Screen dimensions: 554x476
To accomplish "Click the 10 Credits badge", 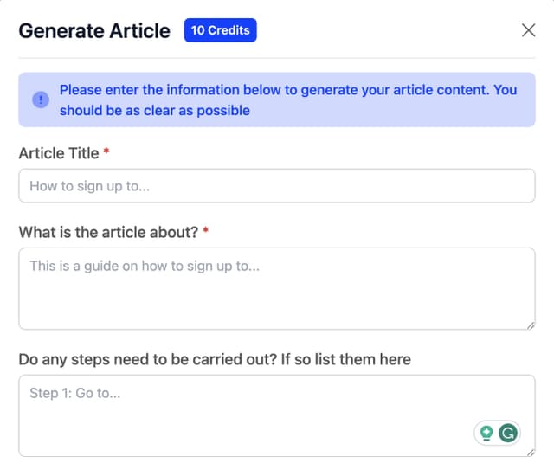I will [220, 30].
